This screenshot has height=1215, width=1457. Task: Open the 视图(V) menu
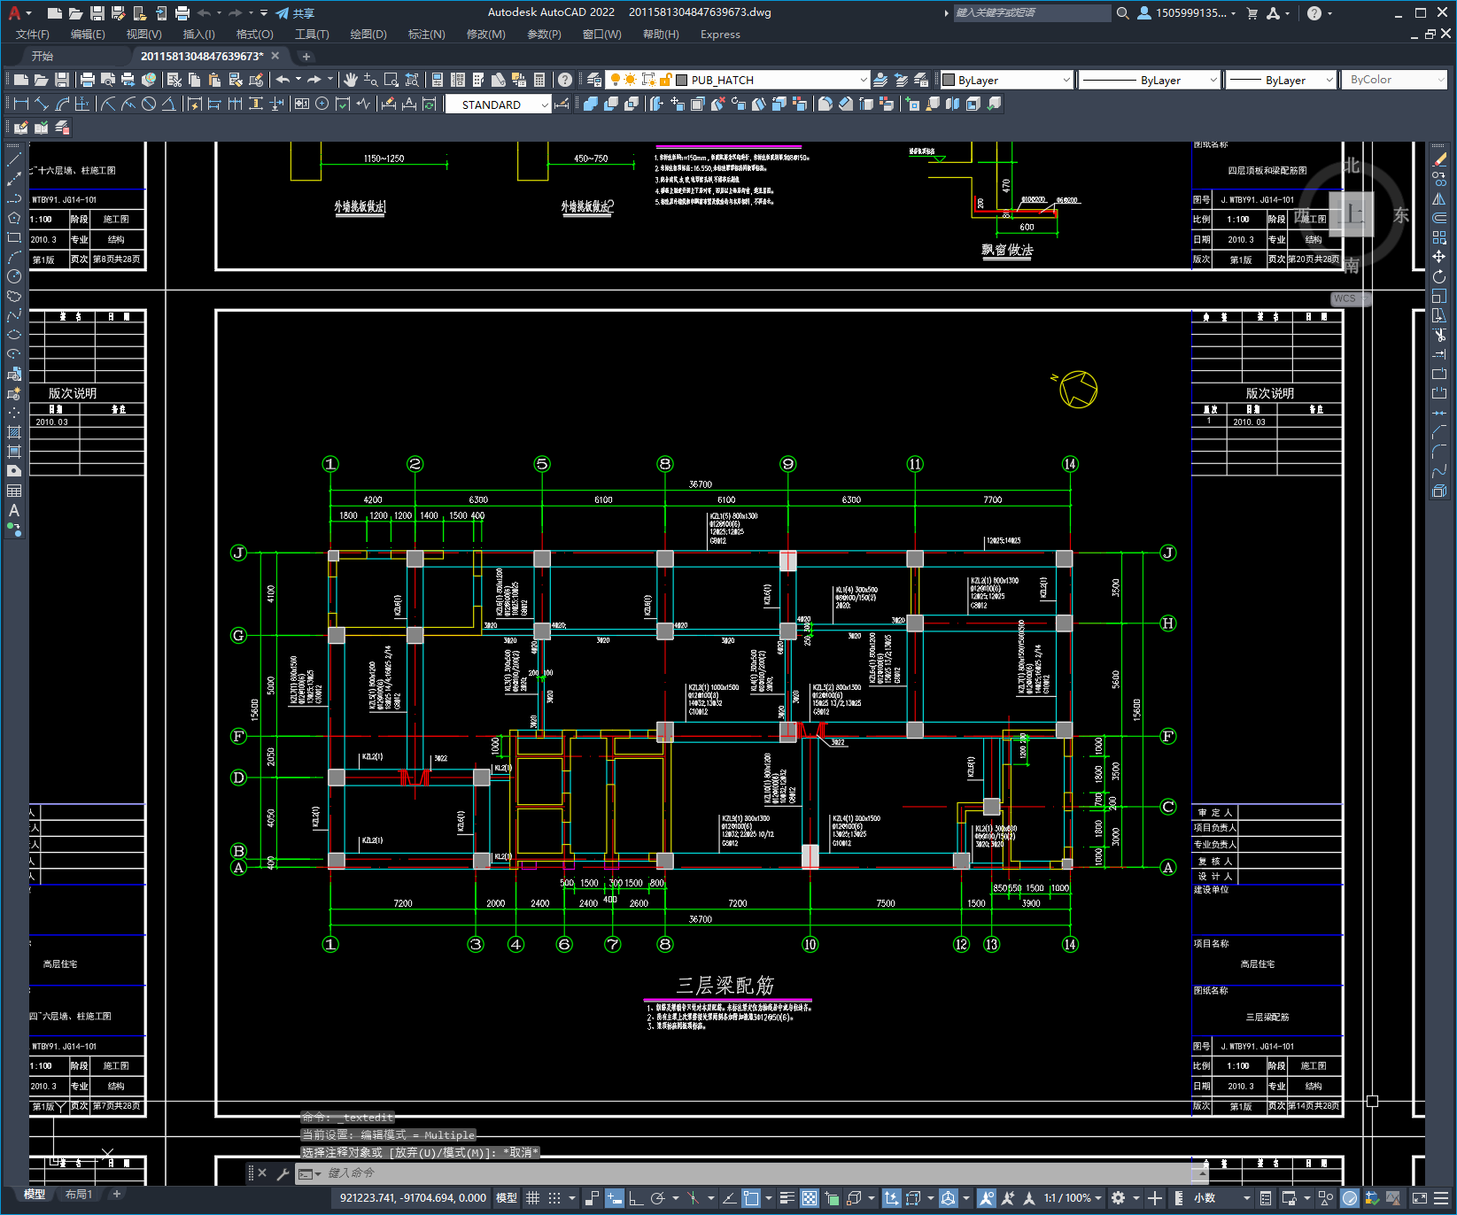pyautogui.click(x=143, y=35)
